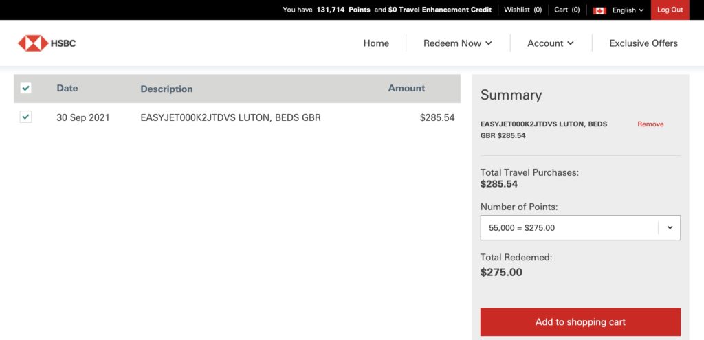Uncheck the 30 Sep 2021 transaction checkbox

click(25, 117)
